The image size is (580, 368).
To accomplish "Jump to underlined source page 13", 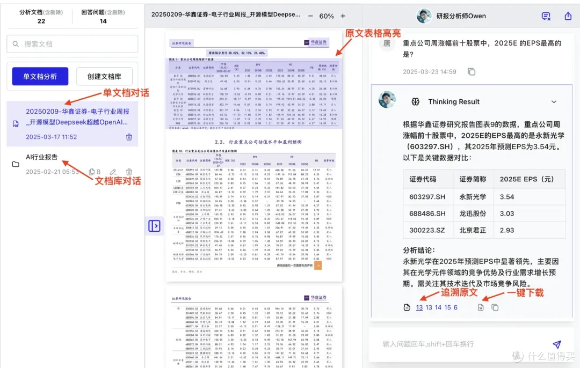I will (x=419, y=307).
